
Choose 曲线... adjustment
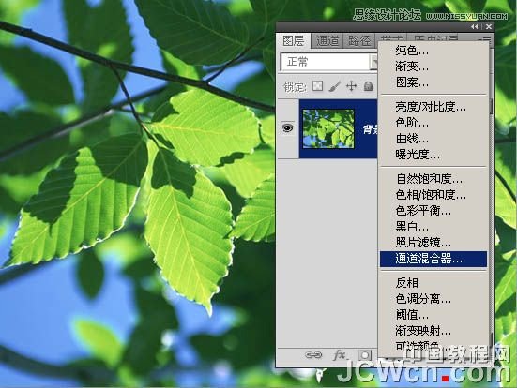(x=433, y=139)
